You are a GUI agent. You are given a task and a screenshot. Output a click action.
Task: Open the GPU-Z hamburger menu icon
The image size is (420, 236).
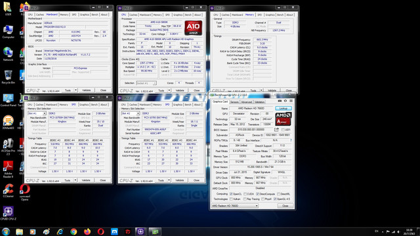(x=291, y=101)
